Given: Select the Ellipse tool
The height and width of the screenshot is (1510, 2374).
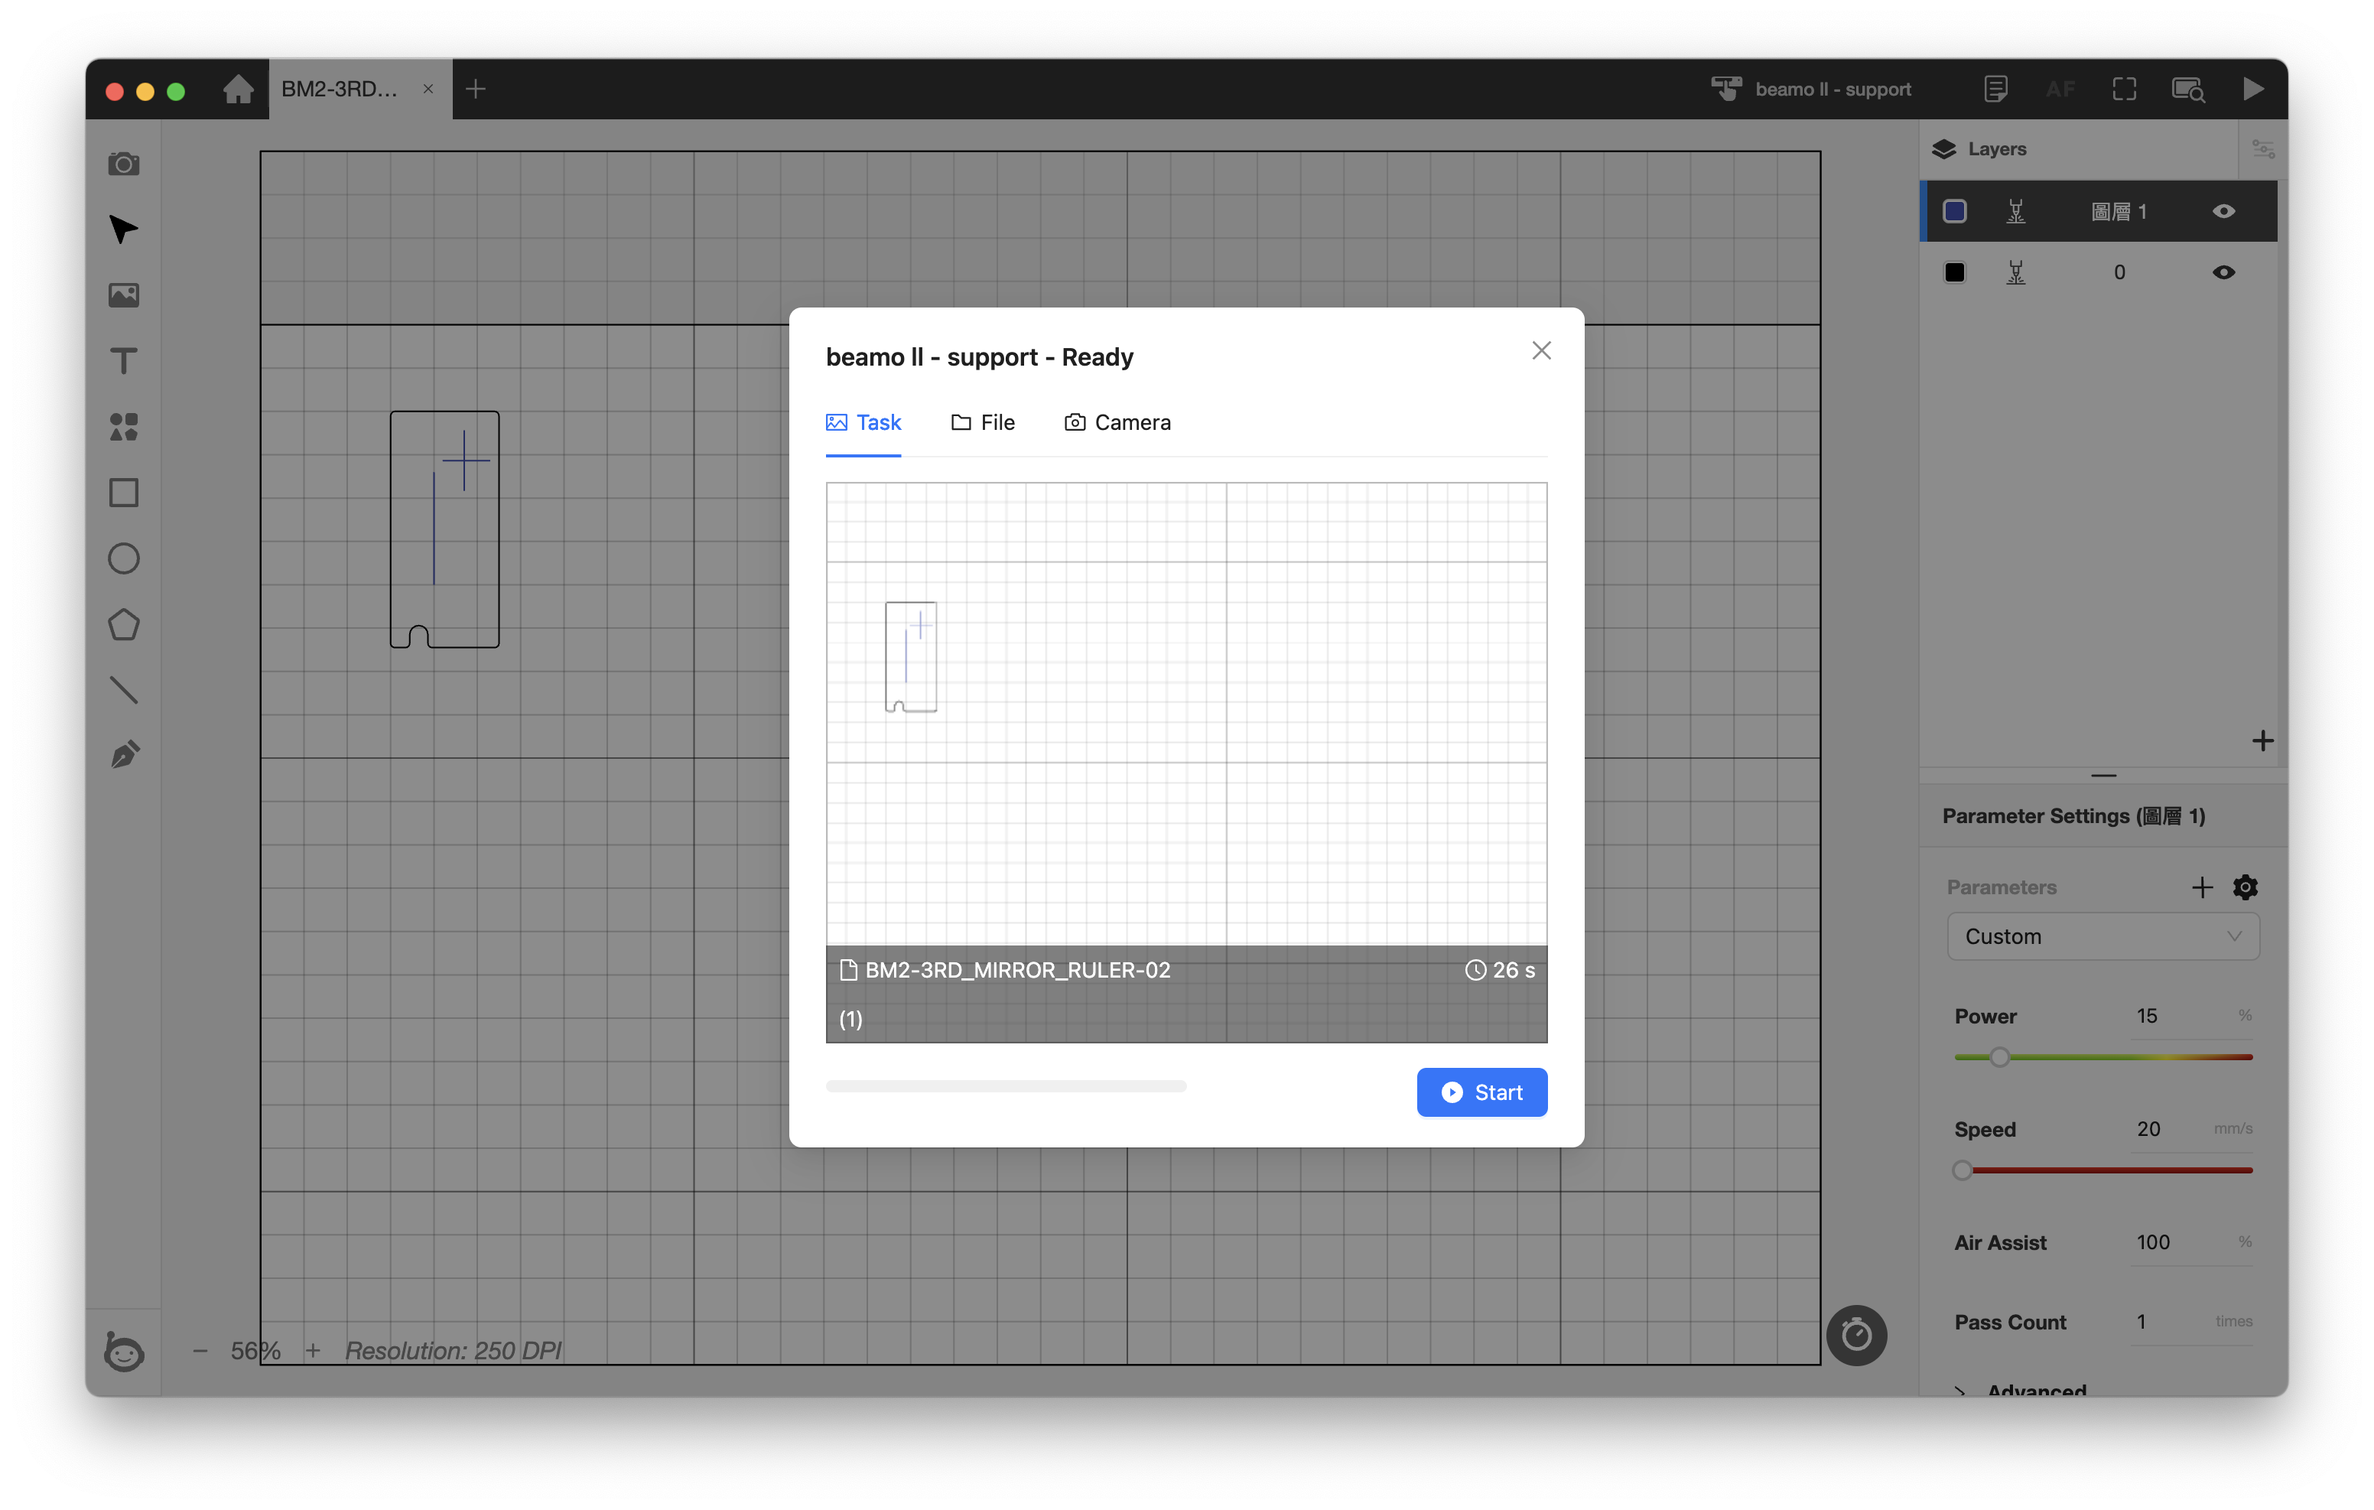Looking at the screenshot, I should click(123, 558).
